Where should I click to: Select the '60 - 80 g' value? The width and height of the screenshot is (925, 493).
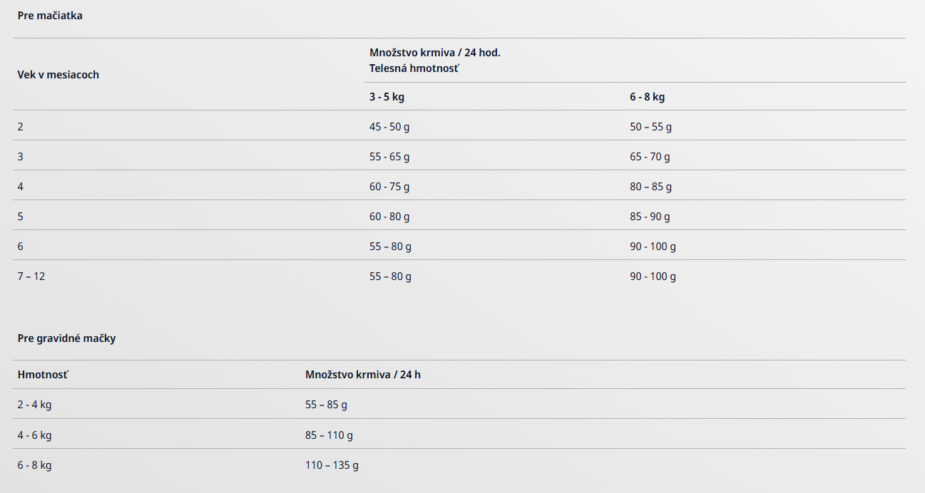click(389, 217)
